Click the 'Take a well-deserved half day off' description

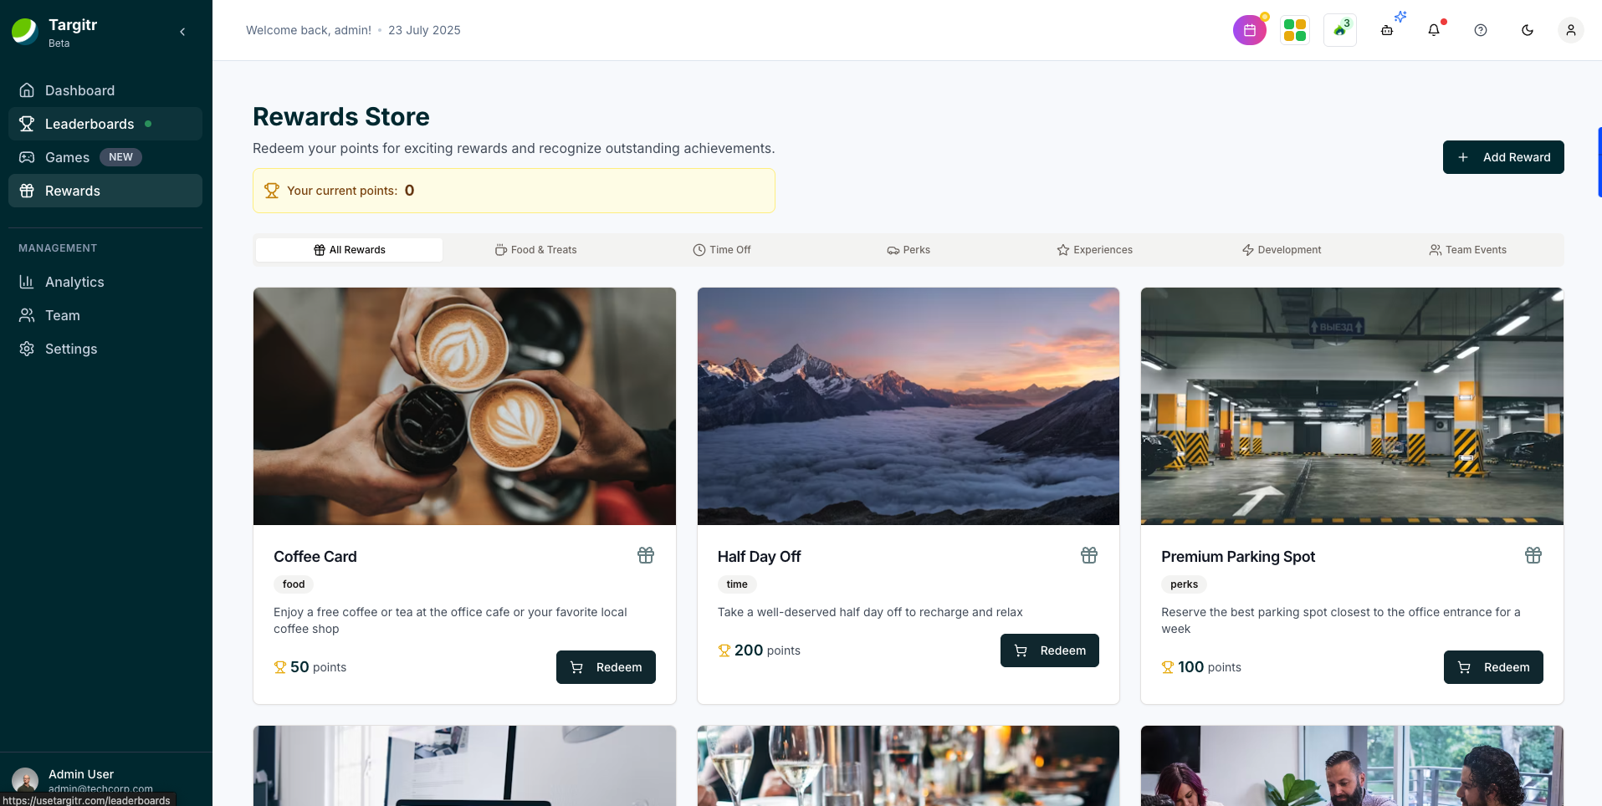[870, 612]
